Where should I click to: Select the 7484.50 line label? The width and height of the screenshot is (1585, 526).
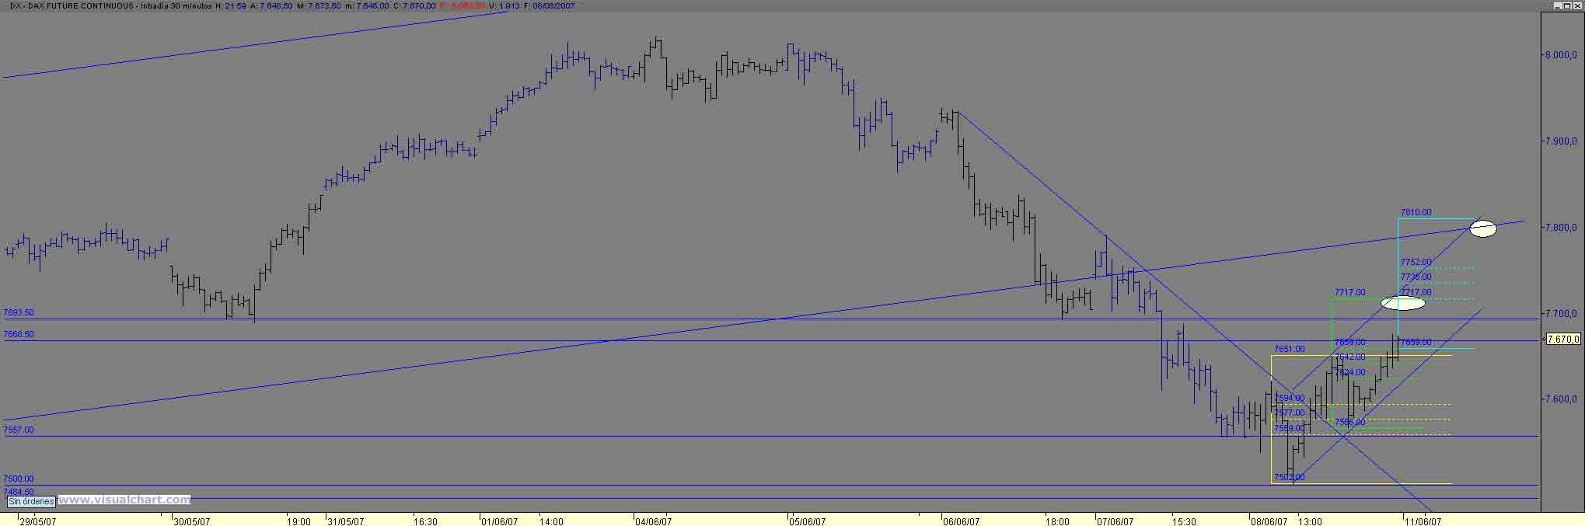[19, 492]
